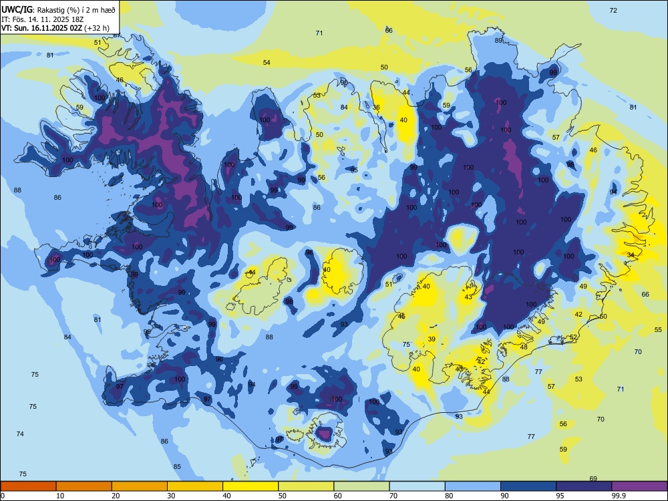The image size is (668, 501).
Task: Click the humidity value "89" on the map
Action: click(x=498, y=41)
